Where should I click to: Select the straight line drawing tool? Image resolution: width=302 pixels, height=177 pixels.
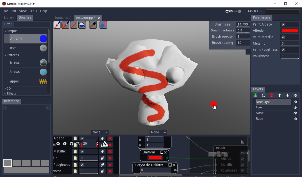pos(74,25)
